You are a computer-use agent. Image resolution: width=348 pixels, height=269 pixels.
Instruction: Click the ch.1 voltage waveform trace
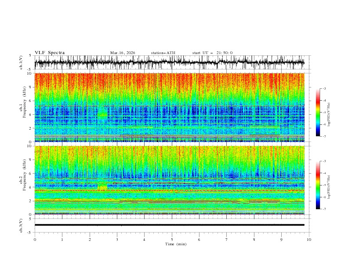click(x=169, y=62)
